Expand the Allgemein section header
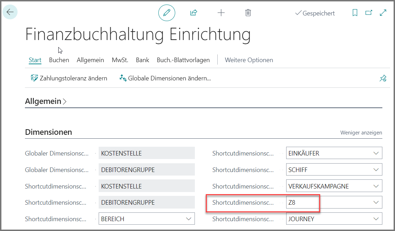This screenshot has height=231, width=395. tap(46, 101)
